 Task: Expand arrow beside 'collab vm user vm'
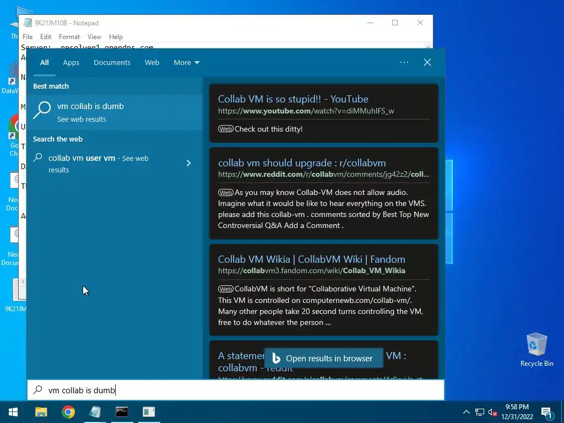tap(188, 163)
